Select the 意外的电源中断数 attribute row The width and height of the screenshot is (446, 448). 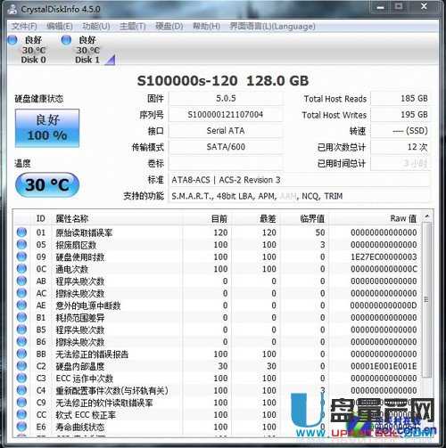point(218,305)
